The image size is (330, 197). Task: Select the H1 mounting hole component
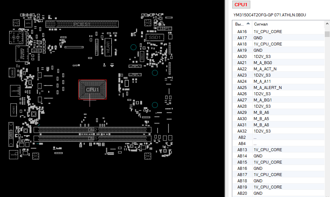[35, 156]
